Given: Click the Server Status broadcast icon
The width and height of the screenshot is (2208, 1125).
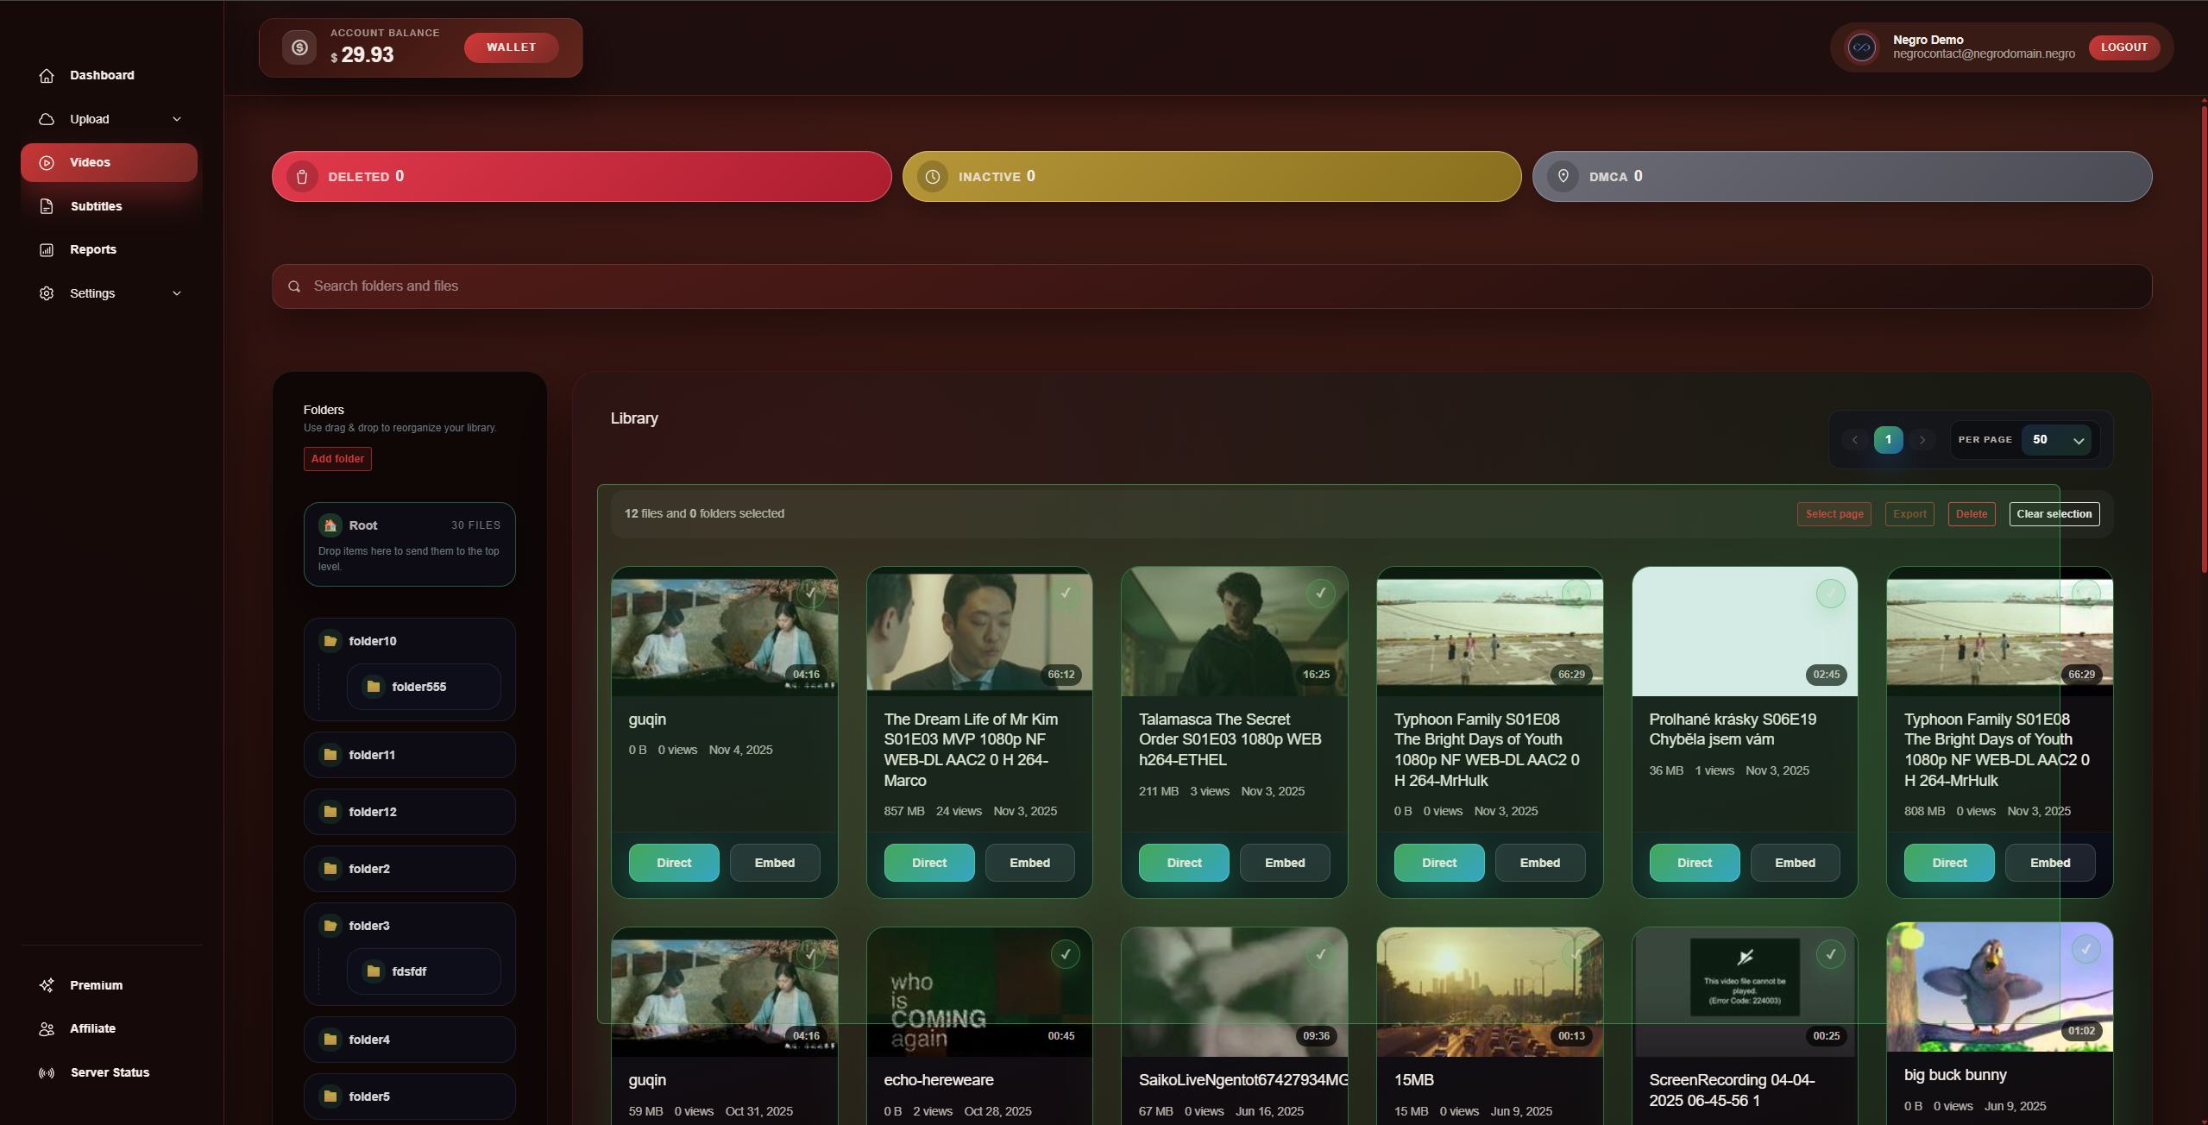Looking at the screenshot, I should pos(47,1072).
